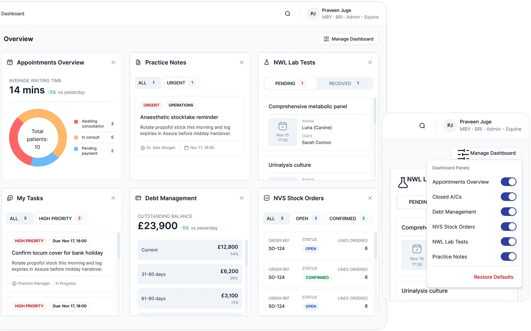Close the NVS Stock Orders panel

(370, 198)
